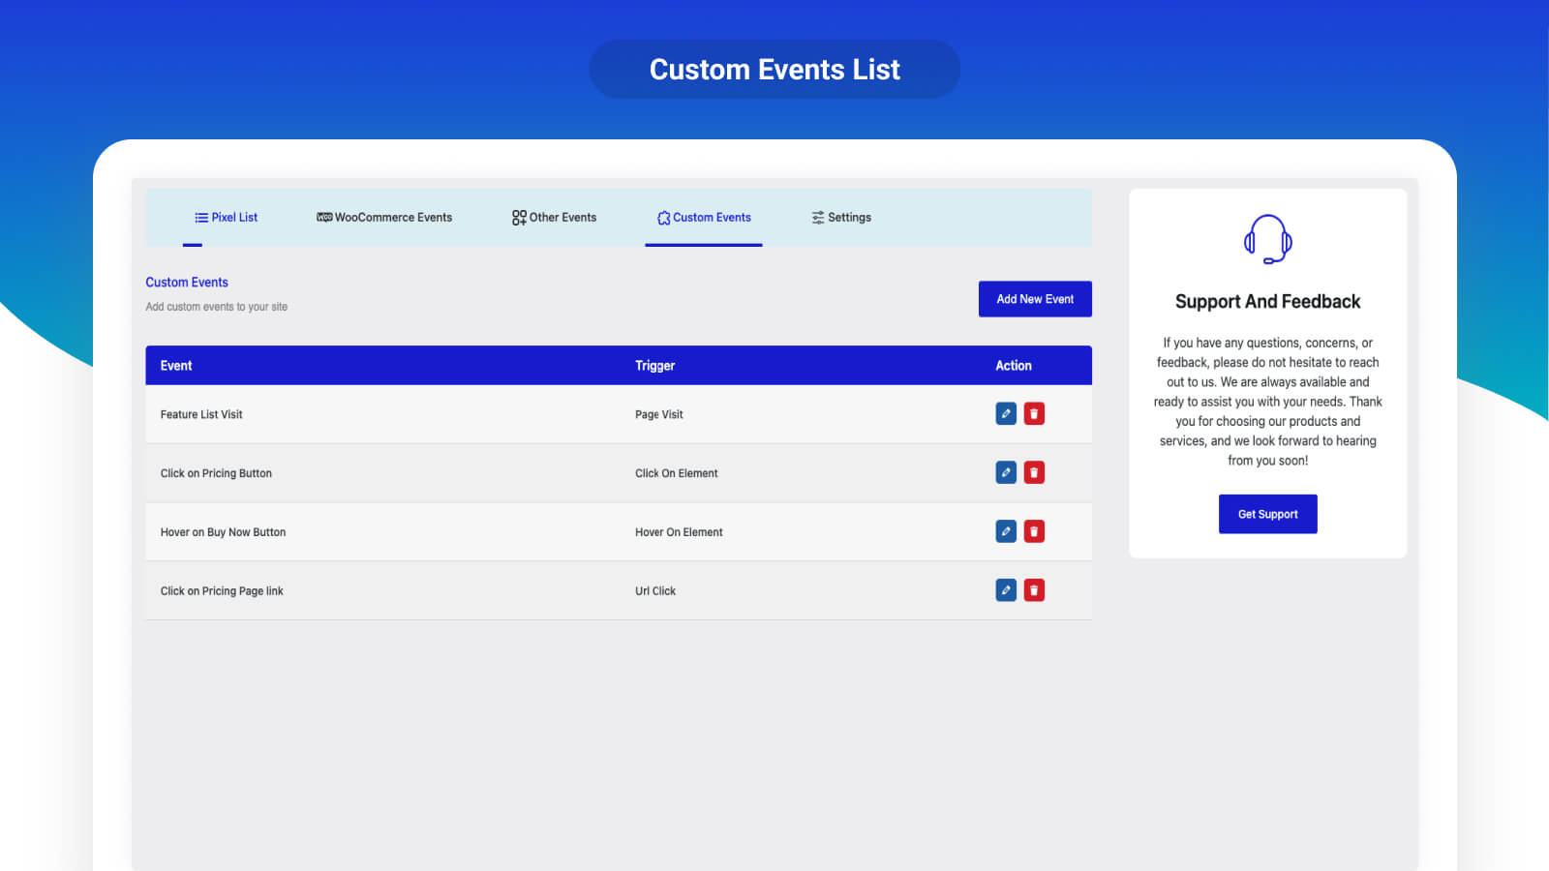Edit the Hover on Buy Now Button event
Viewport: 1549px width, 871px height.
coord(1006,532)
